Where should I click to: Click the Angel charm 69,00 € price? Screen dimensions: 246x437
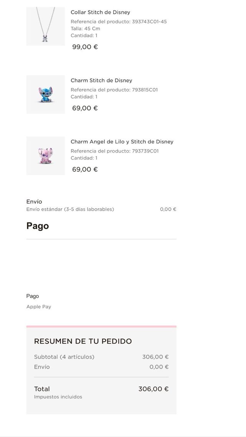[x=85, y=169]
